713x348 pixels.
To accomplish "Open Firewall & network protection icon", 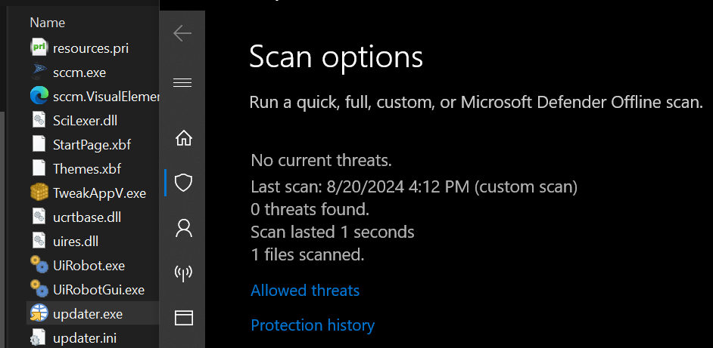I will (183, 273).
